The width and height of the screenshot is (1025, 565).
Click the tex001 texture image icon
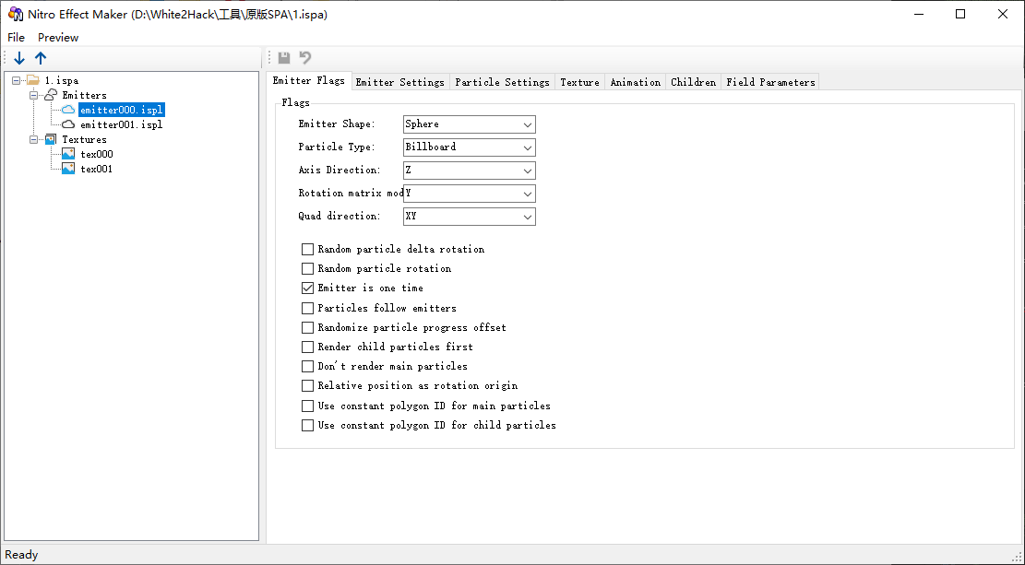[x=68, y=169]
